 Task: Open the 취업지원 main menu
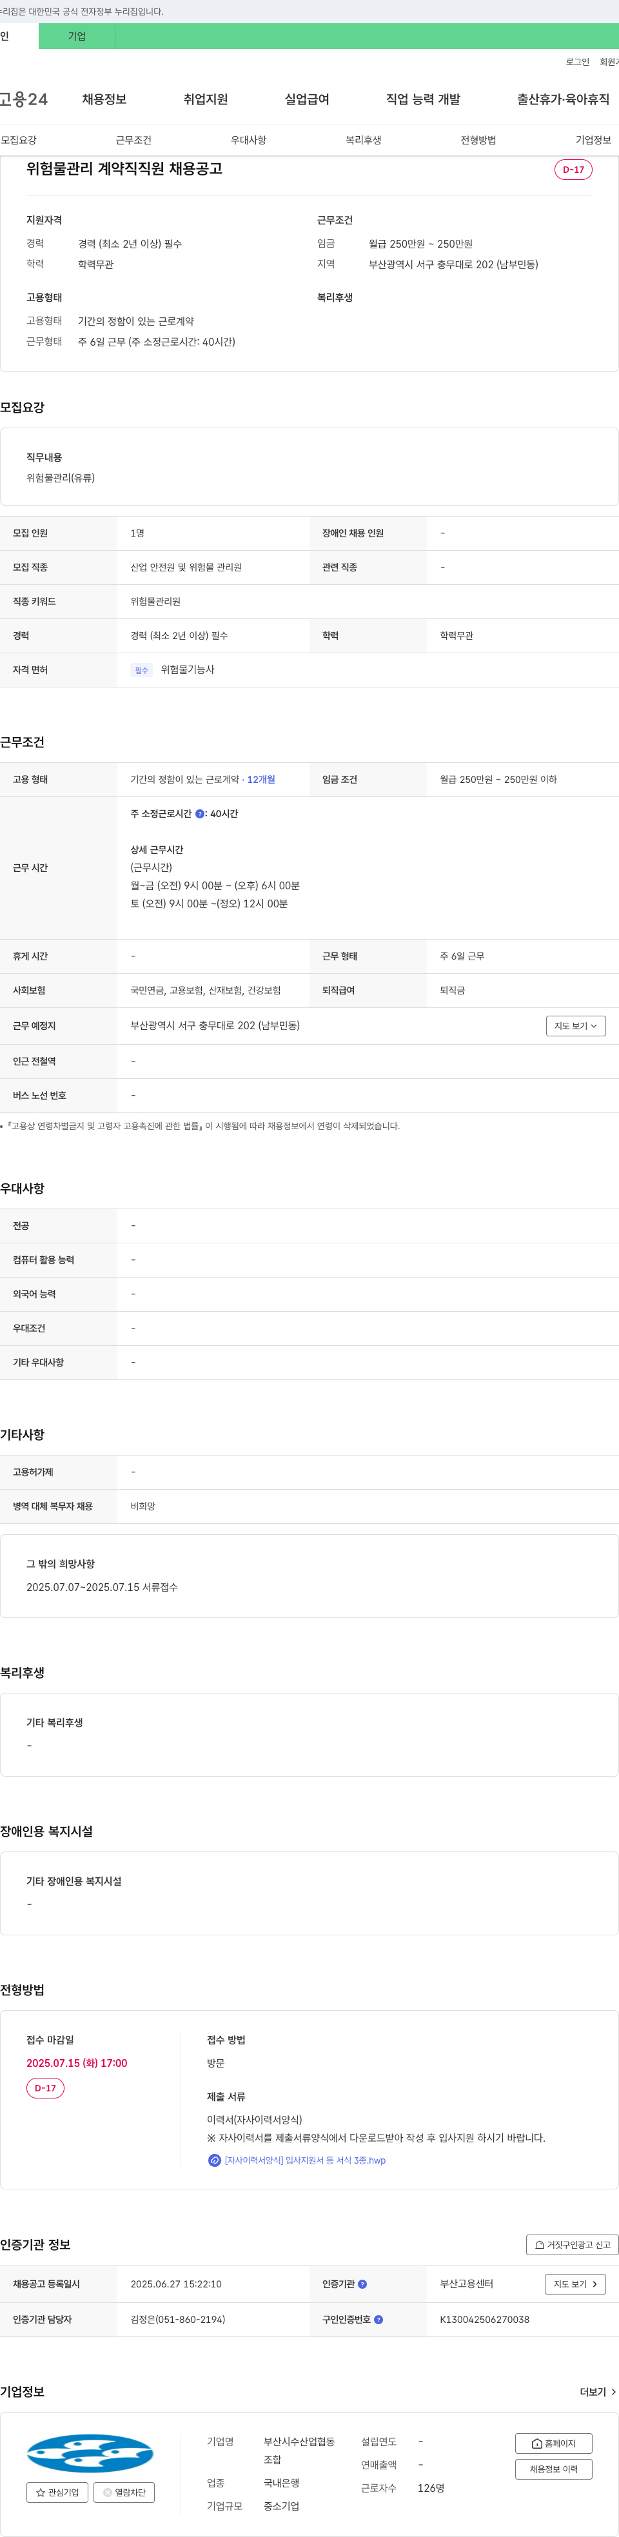point(206,99)
